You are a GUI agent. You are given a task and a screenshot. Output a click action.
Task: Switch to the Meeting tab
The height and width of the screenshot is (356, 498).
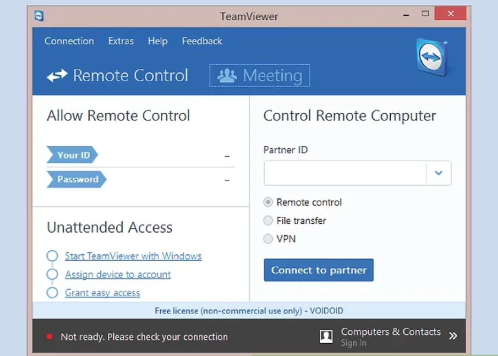click(259, 75)
